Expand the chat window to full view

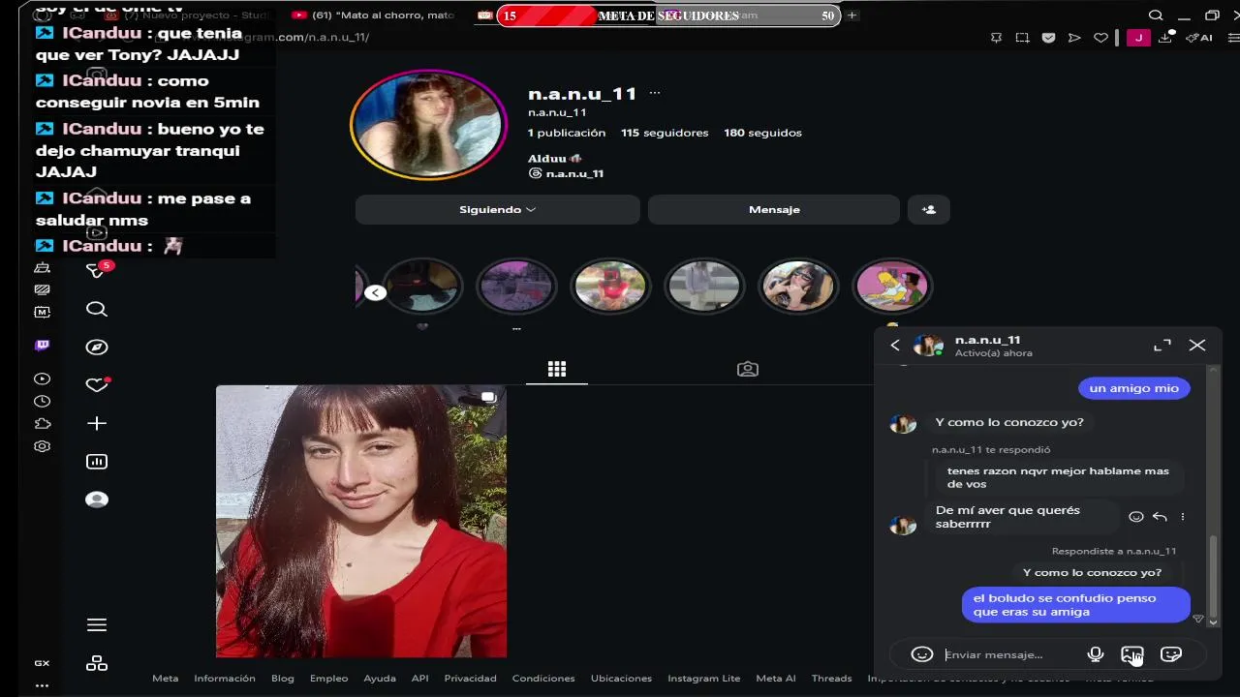[1162, 346]
